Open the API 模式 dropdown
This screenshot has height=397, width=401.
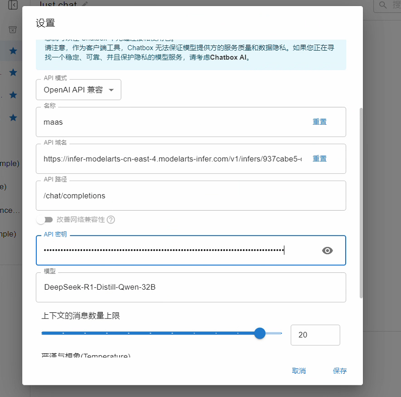click(x=78, y=90)
